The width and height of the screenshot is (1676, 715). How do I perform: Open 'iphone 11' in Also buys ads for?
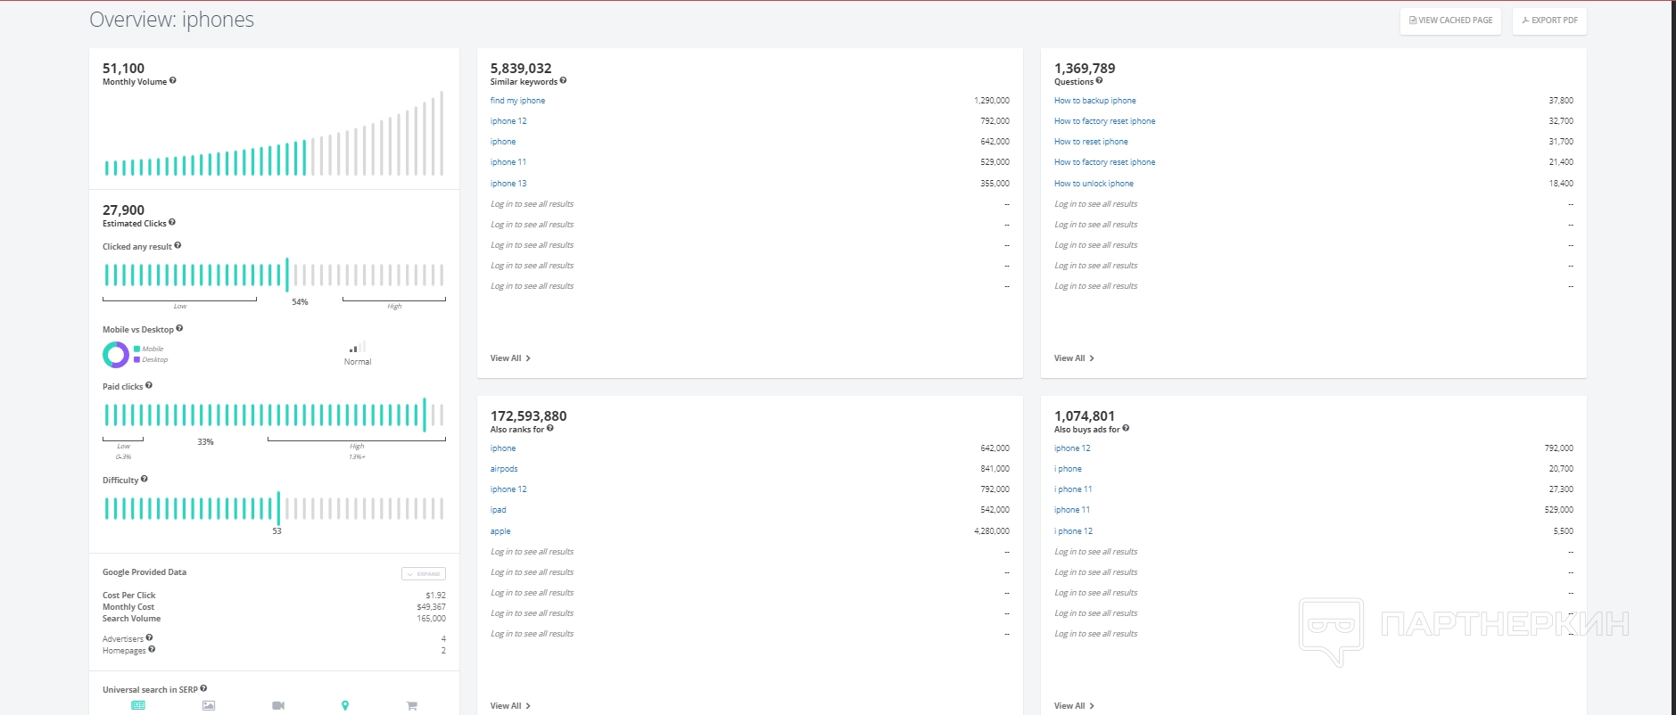1072,510
